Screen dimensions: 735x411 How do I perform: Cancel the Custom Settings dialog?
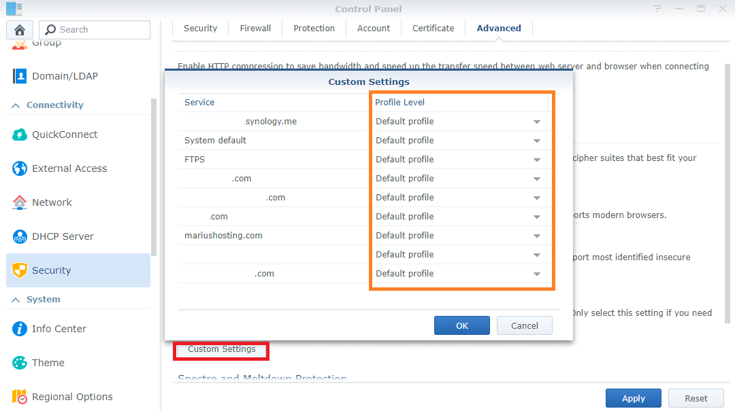click(x=524, y=325)
